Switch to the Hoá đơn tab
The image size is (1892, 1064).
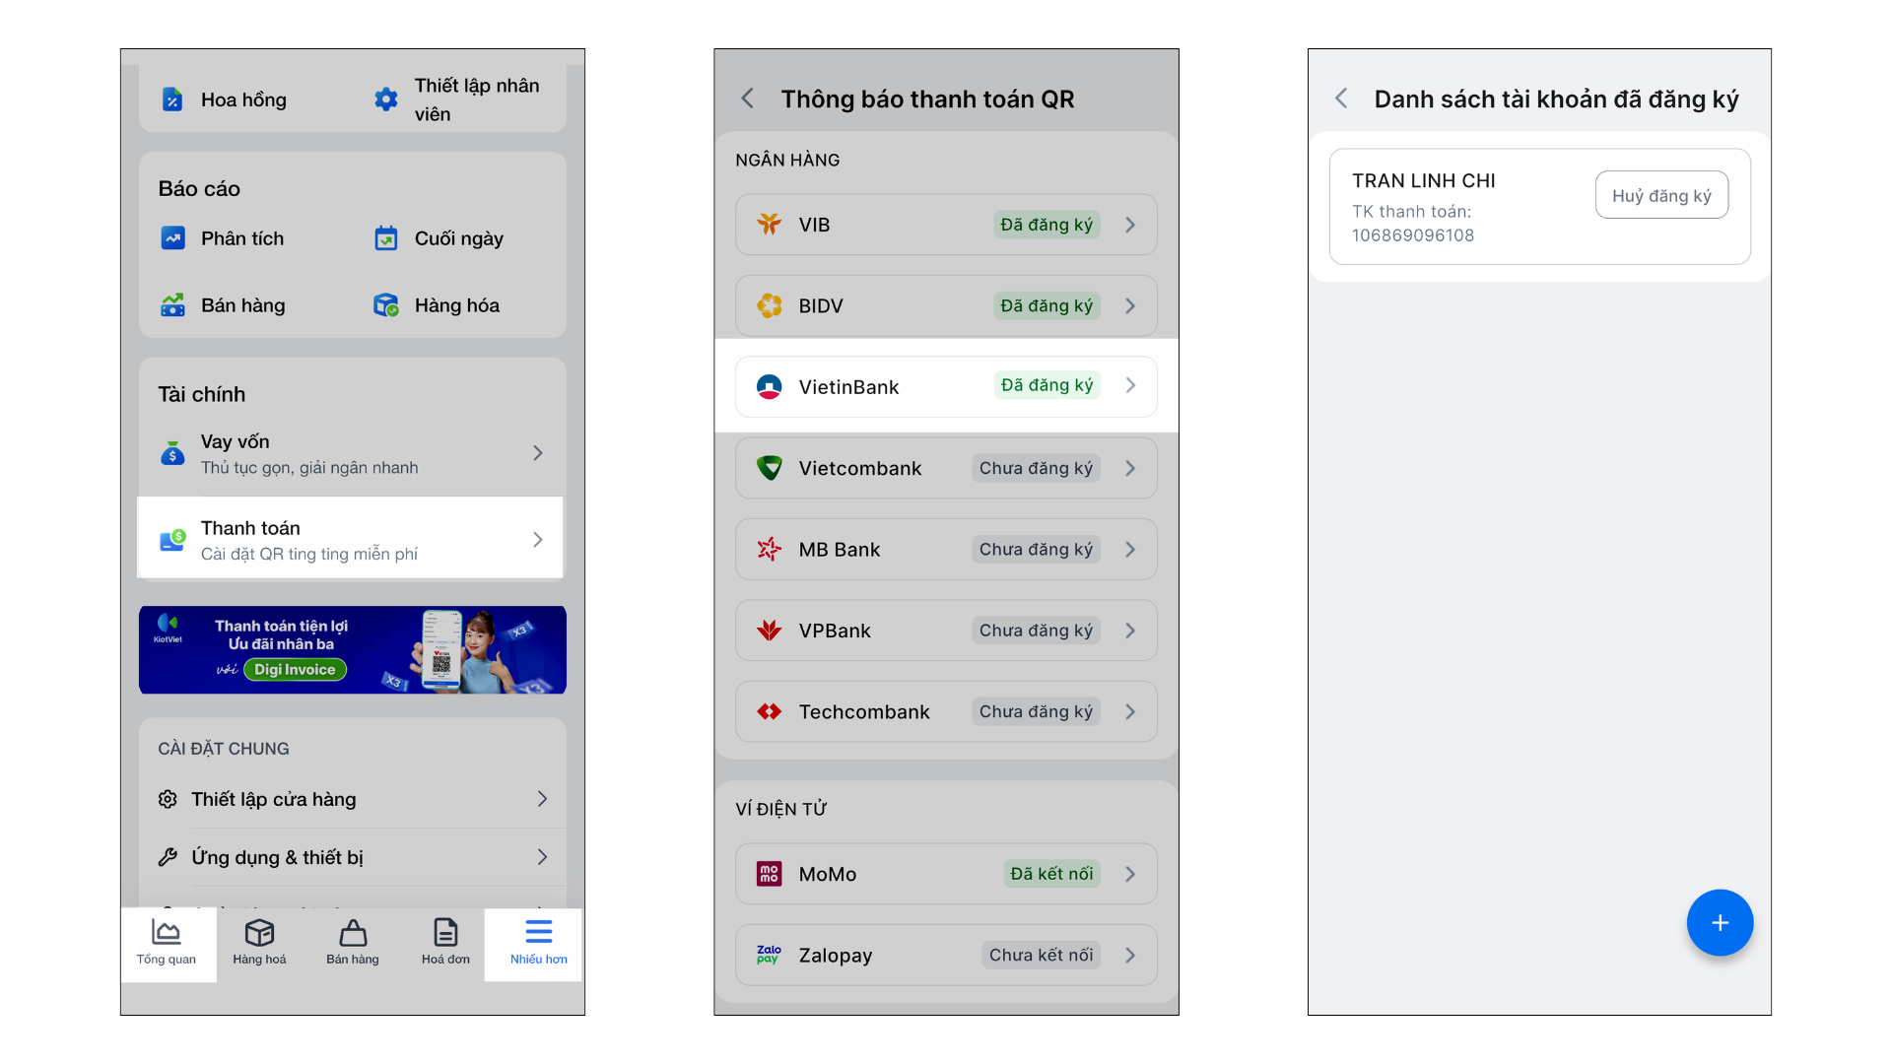[445, 943]
